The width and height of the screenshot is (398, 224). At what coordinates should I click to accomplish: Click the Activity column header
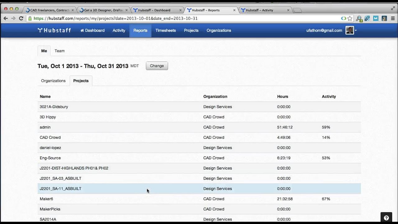point(329,96)
